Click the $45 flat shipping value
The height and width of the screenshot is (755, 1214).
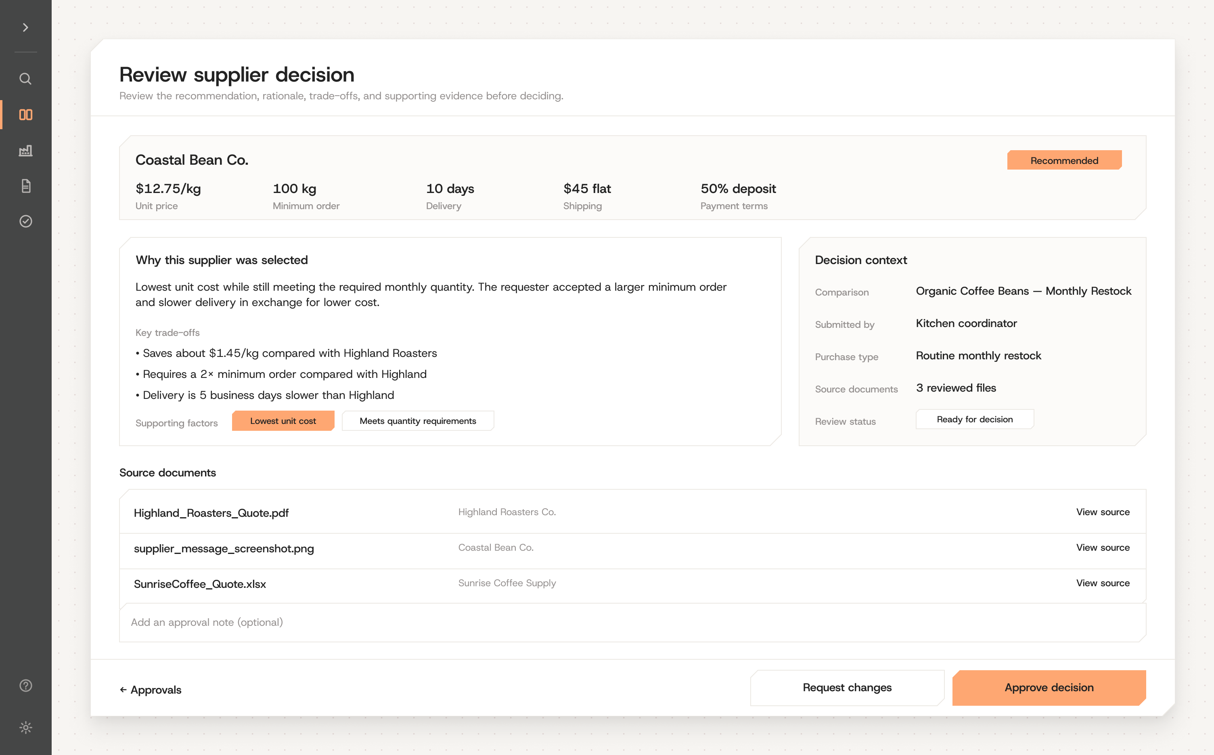[x=587, y=189]
